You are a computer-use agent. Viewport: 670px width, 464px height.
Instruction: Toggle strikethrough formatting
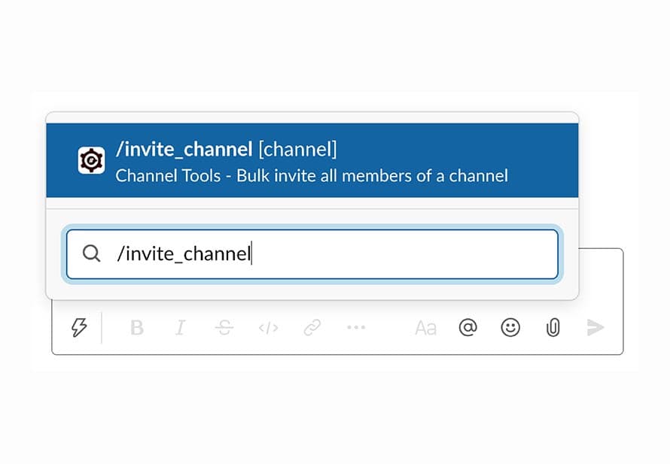(224, 328)
